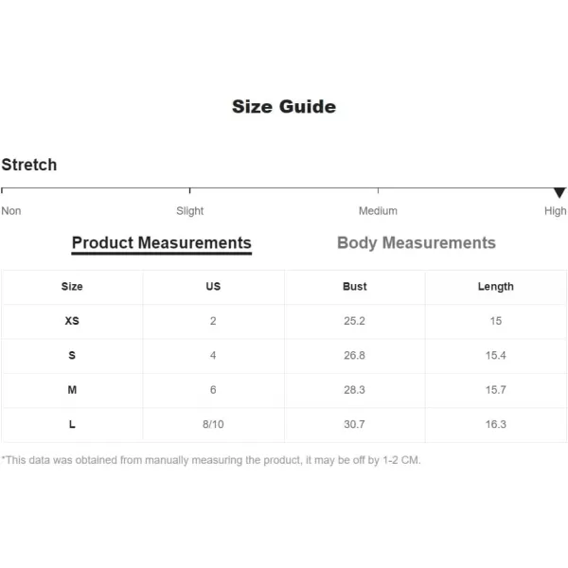Click the High label under the stretch scale
The image size is (568, 568).
point(556,211)
